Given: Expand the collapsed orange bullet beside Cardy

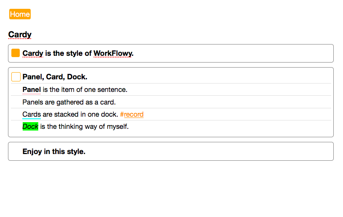Looking at the screenshot, I should click(x=16, y=53).
